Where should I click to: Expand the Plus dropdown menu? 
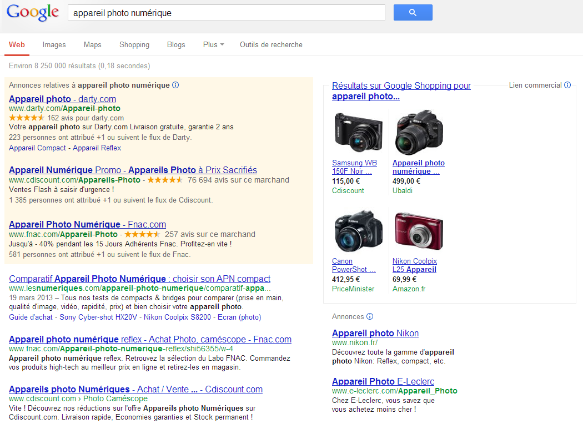click(x=213, y=44)
